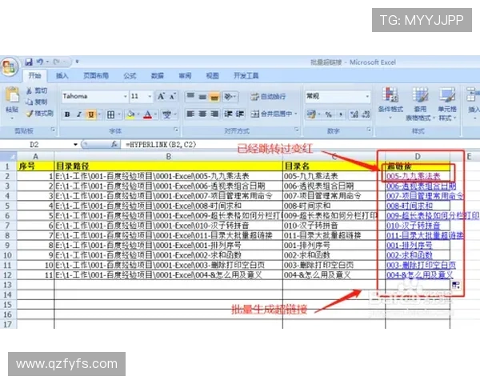This screenshot has height=384, width=480.
Task: Click the Format as Table icon
Action: click(419, 98)
